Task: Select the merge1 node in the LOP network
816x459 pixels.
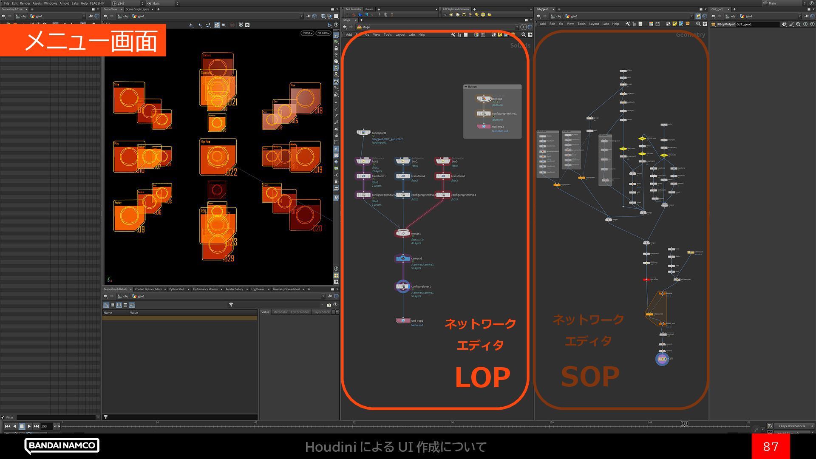Action: click(402, 233)
